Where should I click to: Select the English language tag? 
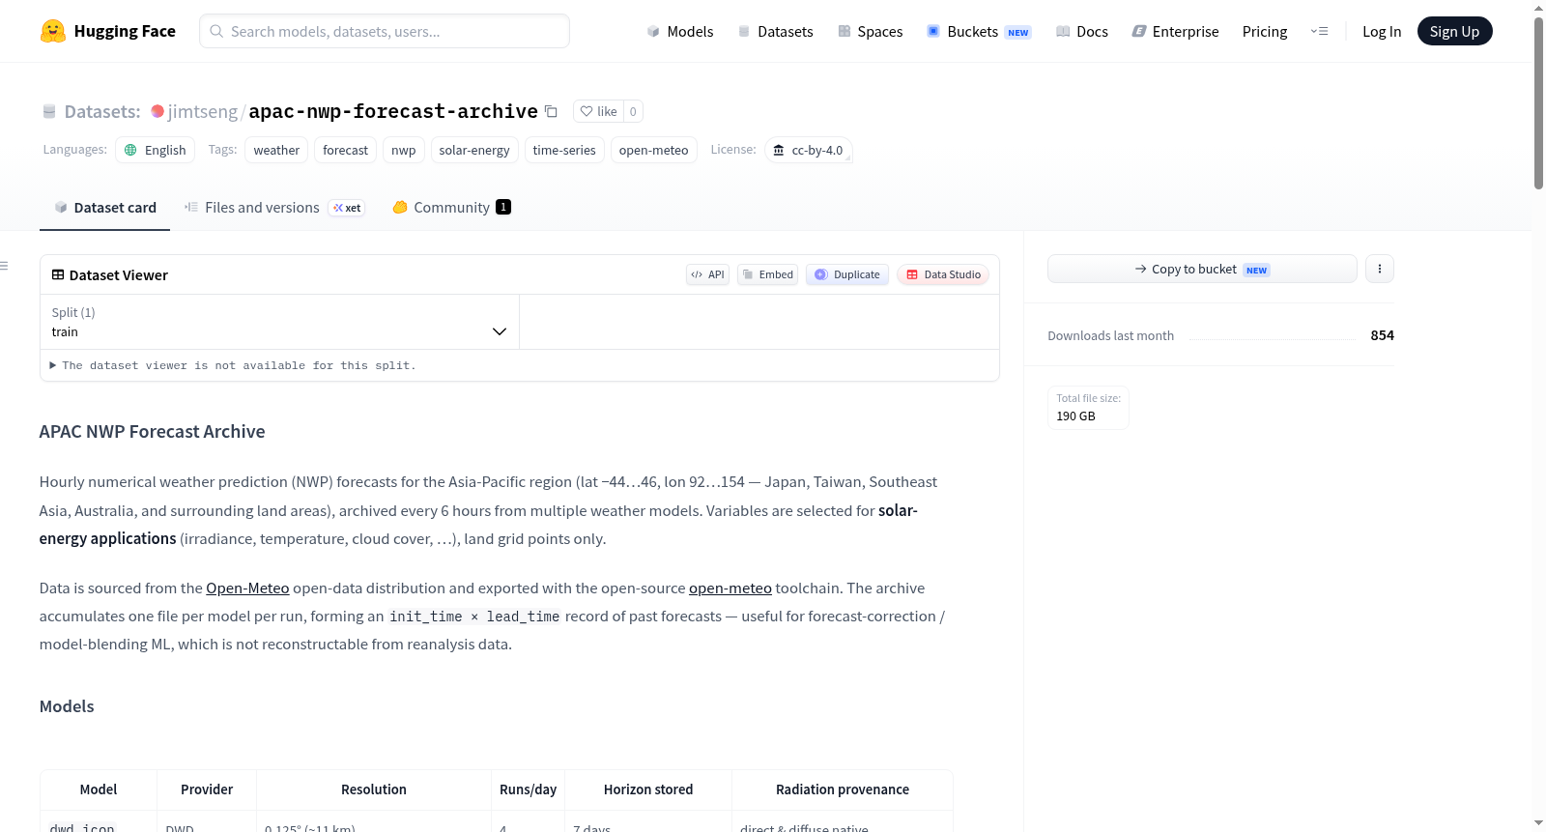pos(156,150)
